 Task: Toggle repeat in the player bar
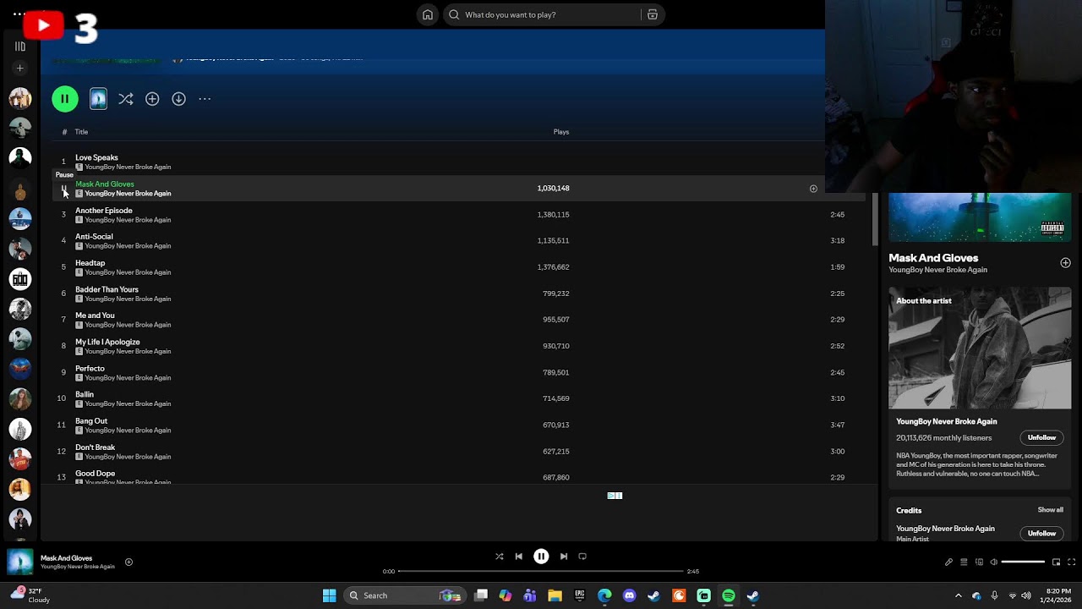pyautogui.click(x=582, y=557)
